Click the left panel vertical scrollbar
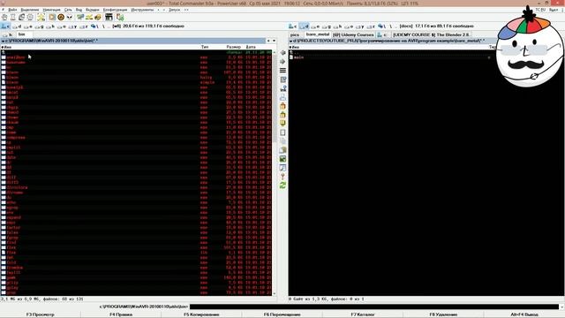 point(275,173)
